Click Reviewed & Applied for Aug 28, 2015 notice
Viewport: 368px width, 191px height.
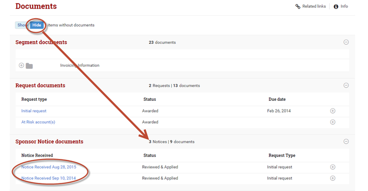point(160,167)
